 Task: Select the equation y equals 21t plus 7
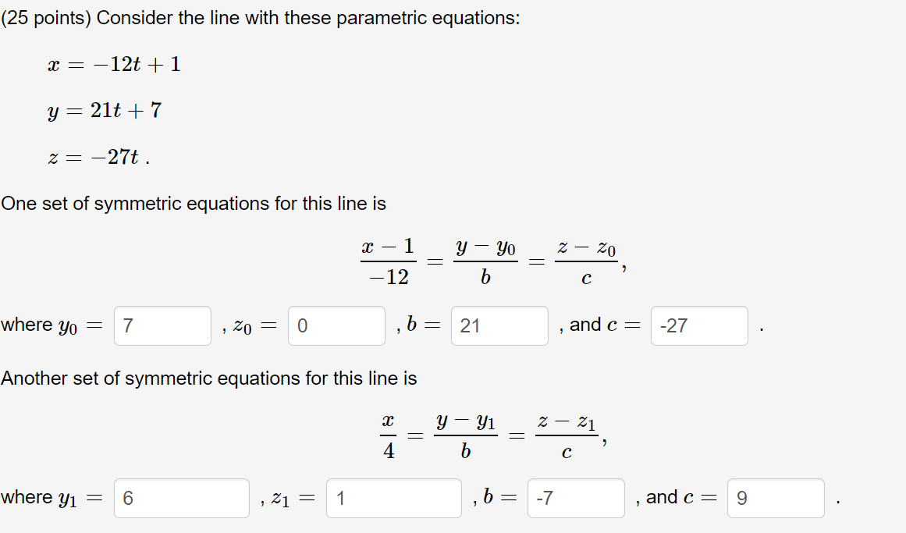pos(104,112)
